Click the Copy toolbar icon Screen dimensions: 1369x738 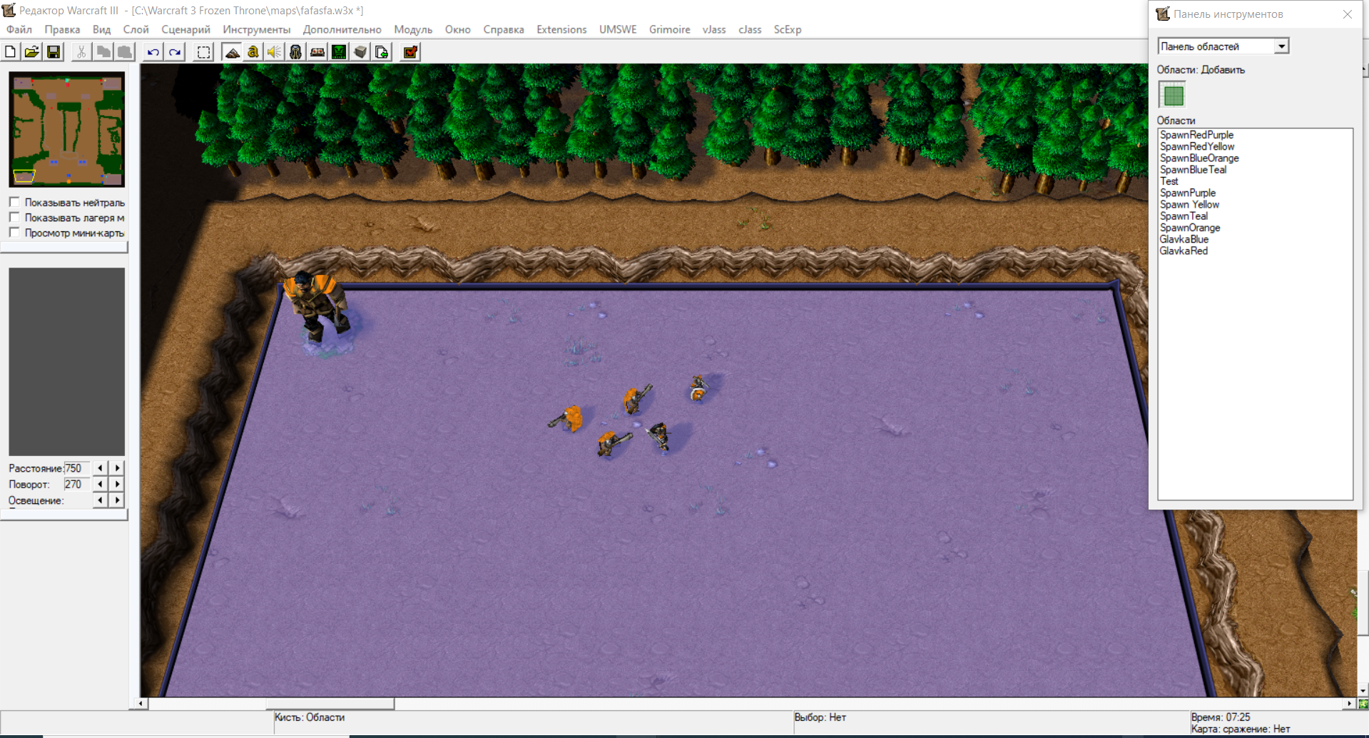pos(103,52)
